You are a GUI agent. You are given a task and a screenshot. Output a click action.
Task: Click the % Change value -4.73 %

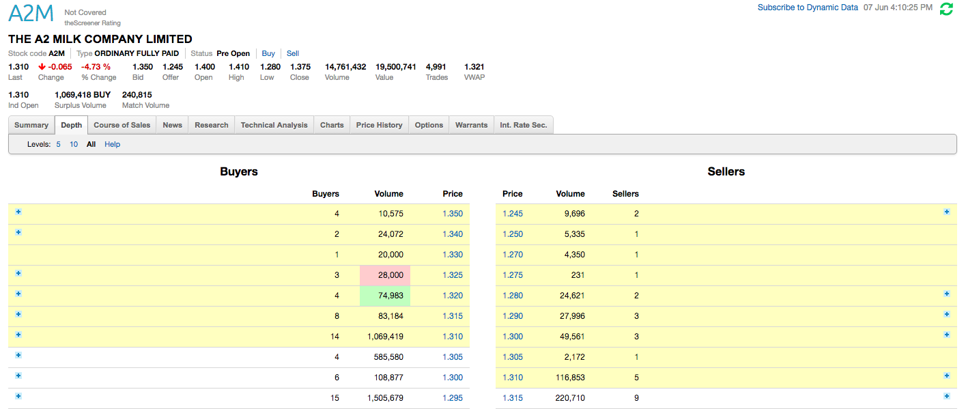(96, 67)
